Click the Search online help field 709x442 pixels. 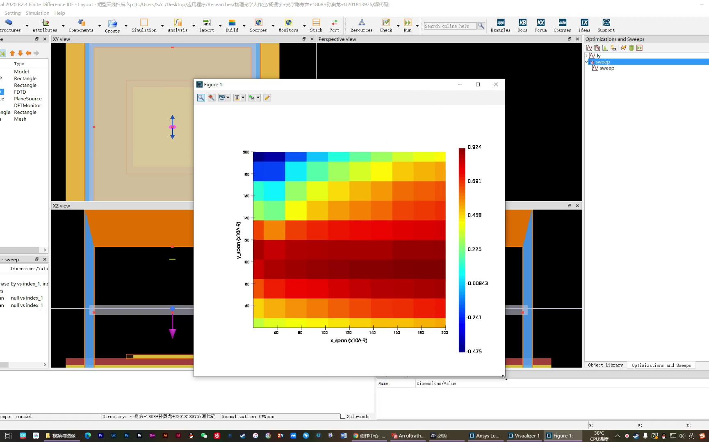[449, 26]
